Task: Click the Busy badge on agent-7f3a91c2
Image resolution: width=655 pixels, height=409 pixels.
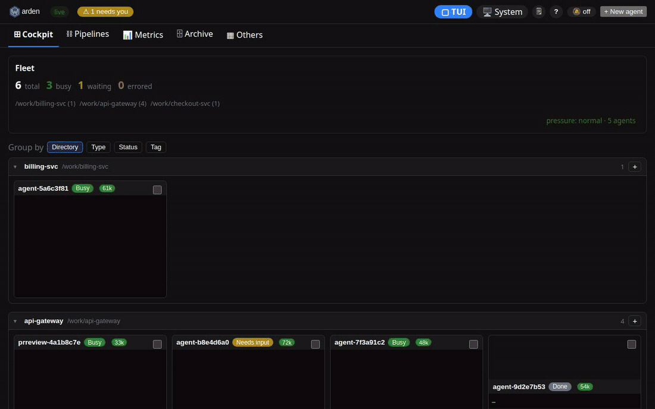Action: coord(399,342)
